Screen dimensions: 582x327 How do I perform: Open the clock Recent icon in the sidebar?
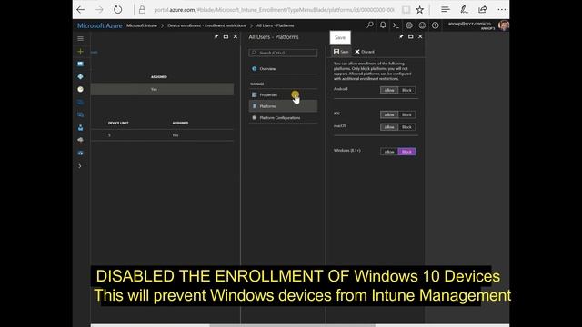80,89
